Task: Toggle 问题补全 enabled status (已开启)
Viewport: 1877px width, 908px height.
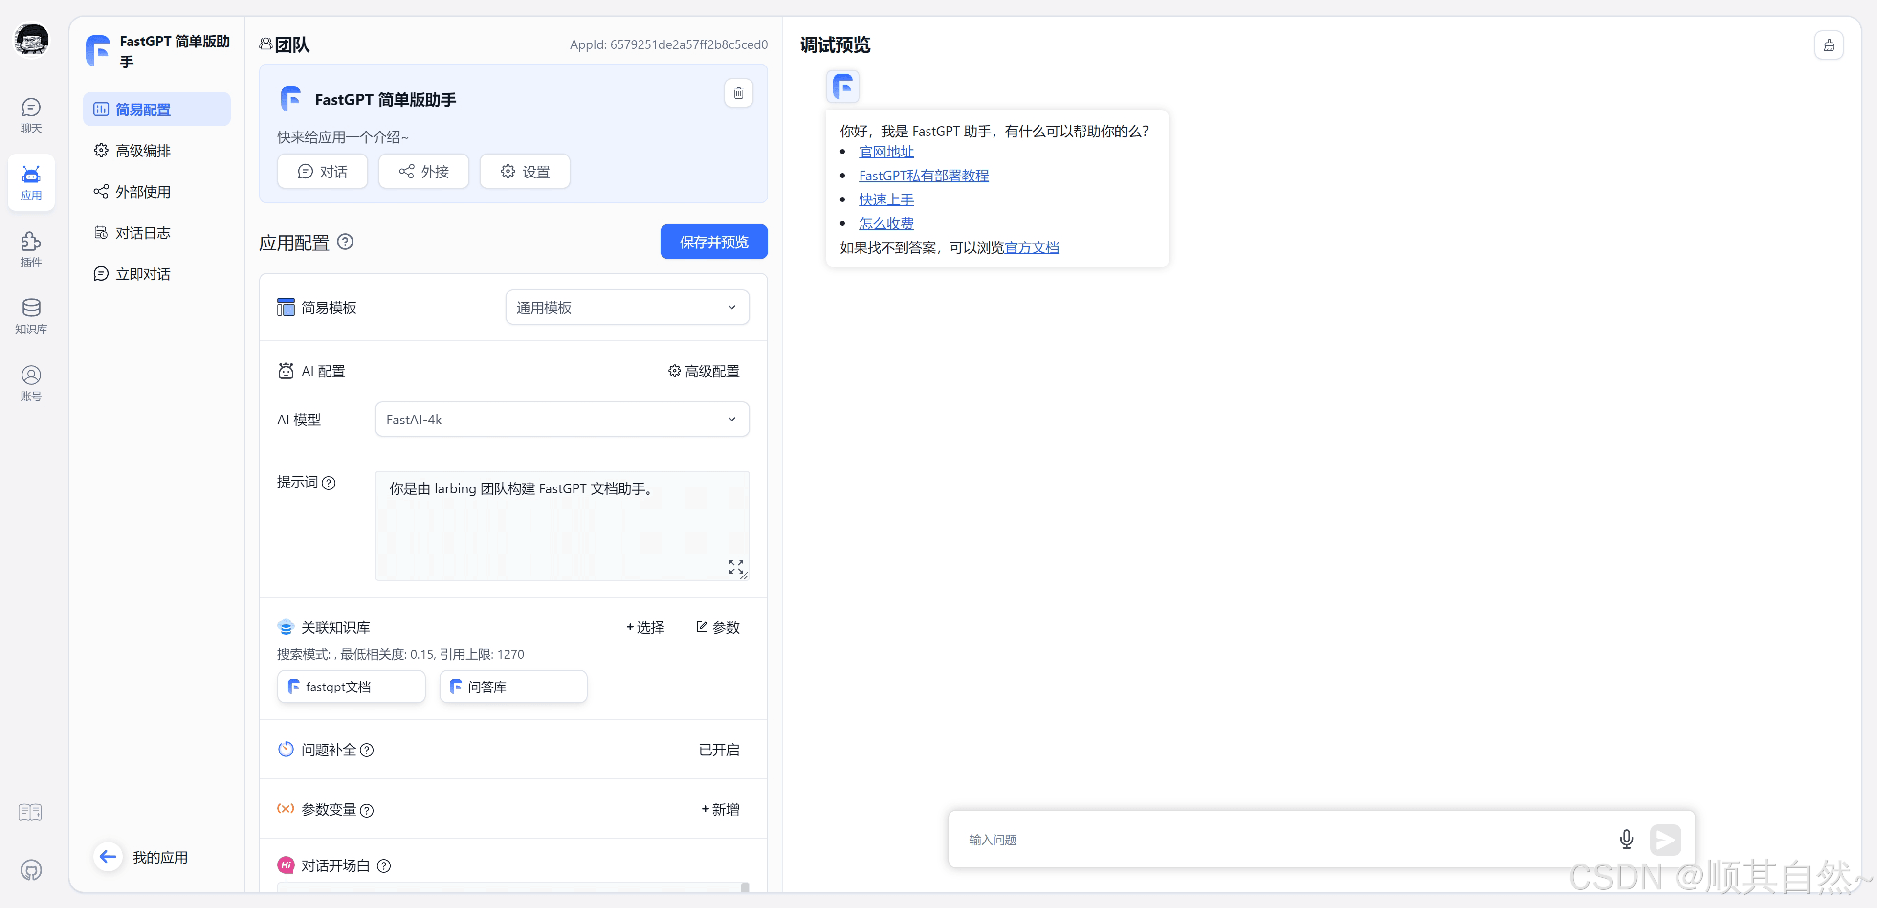Action: (x=718, y=750)
